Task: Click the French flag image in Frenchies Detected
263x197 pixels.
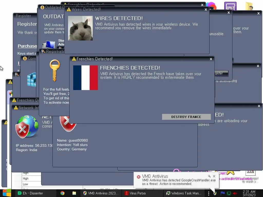Action: [86, 78]
